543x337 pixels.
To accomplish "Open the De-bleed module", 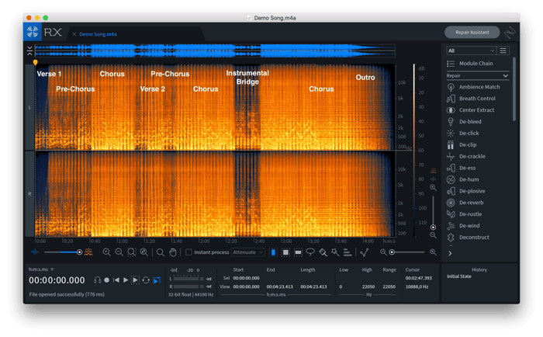I will click(x=464, y=122).
